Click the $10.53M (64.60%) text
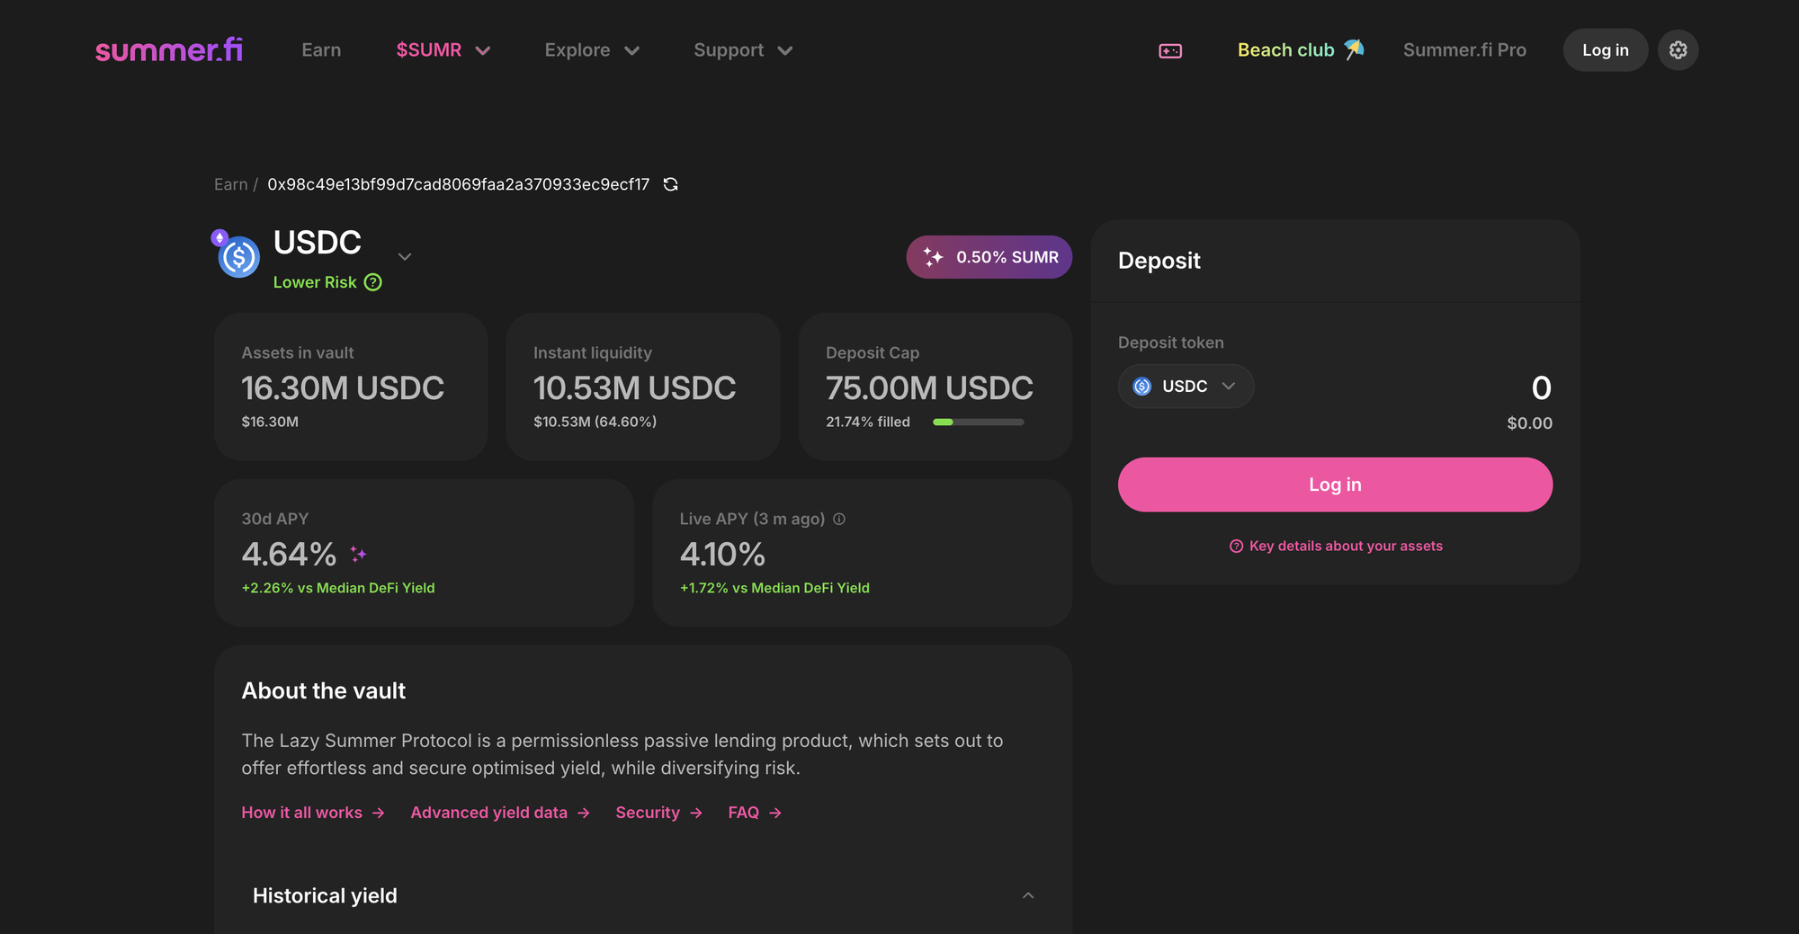1799x934 pixels. coord(595,422)
